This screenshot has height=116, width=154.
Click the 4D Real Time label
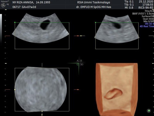click(x=147, y=26)
